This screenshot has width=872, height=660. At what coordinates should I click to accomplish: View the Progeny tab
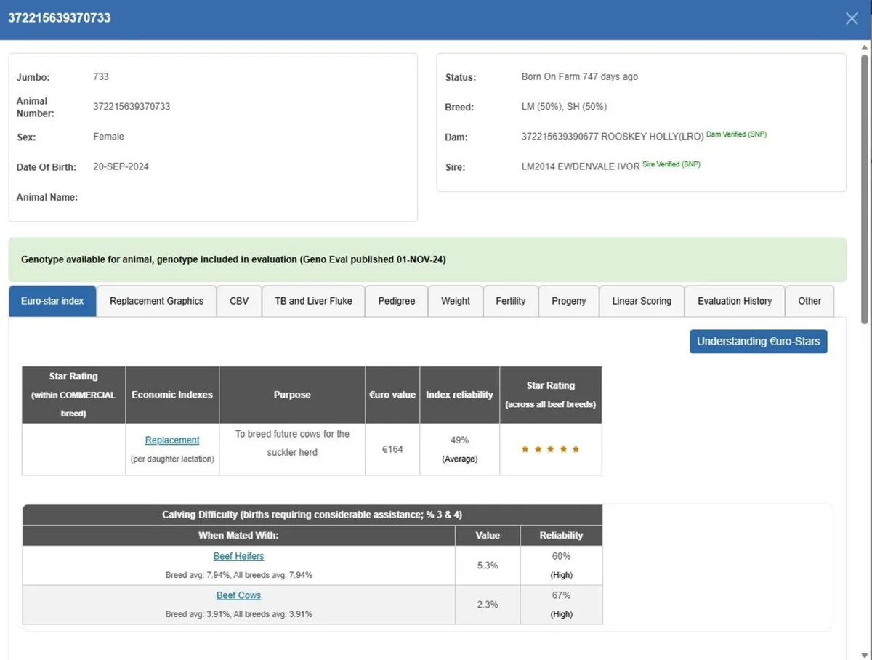(x=569, y=301)
